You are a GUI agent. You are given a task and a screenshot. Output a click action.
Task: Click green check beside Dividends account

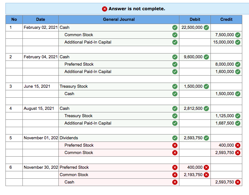point(175,138)
